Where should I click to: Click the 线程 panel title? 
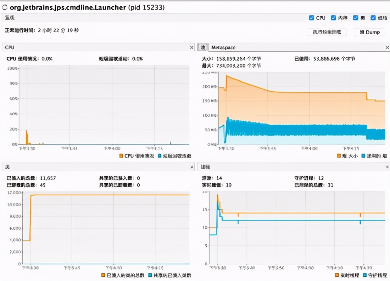(x=205, y=167)
